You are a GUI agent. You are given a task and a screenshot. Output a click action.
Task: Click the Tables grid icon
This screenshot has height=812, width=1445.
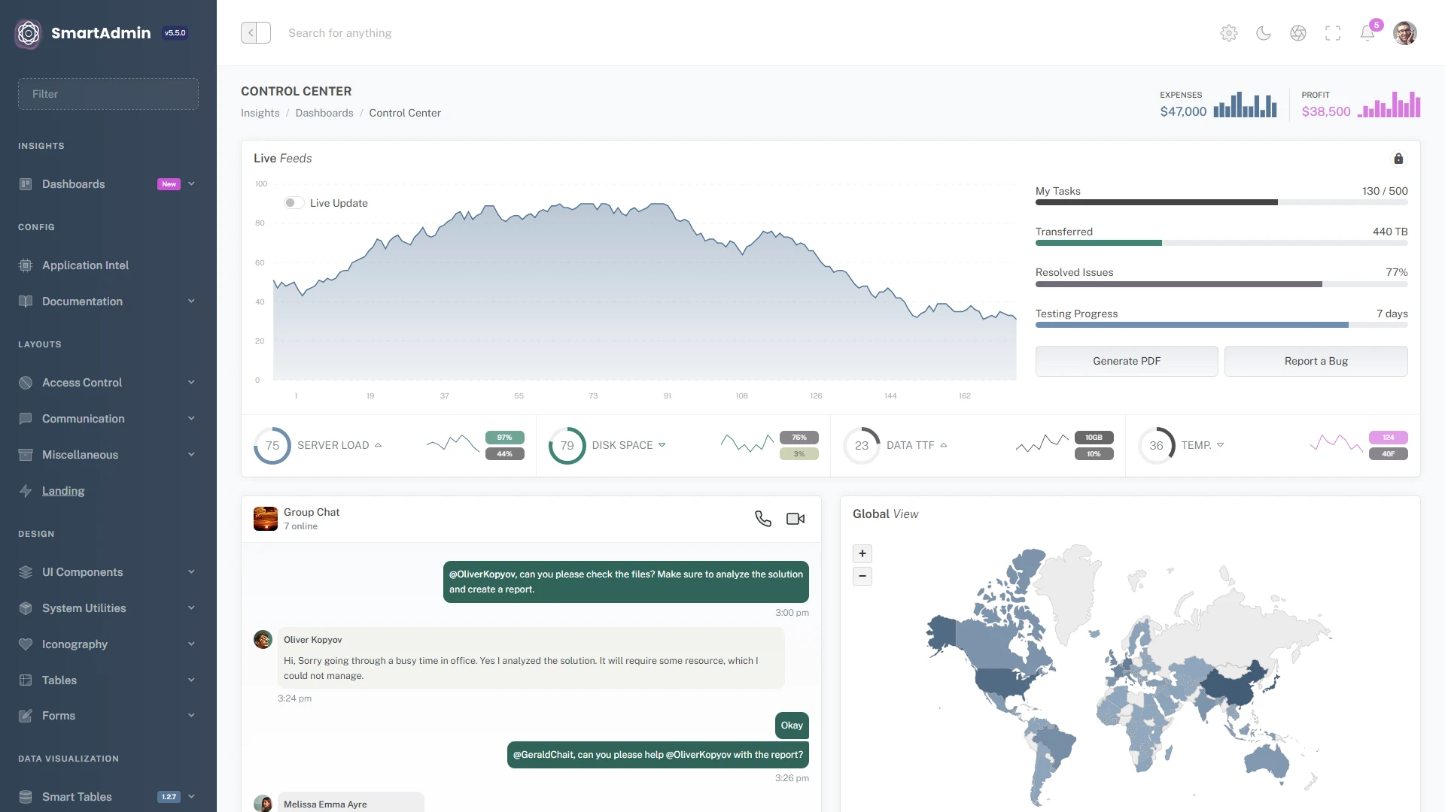[x=26, y=680]
